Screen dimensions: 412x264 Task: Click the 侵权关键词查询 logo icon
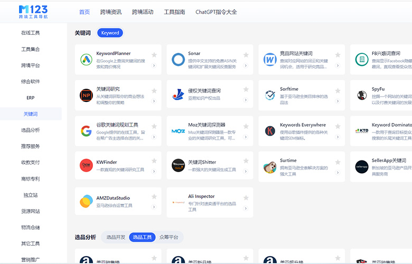coord(178,95)
